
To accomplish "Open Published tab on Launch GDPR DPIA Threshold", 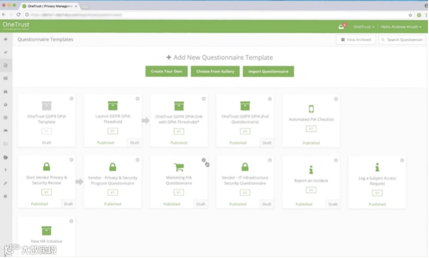I will 106,143.
